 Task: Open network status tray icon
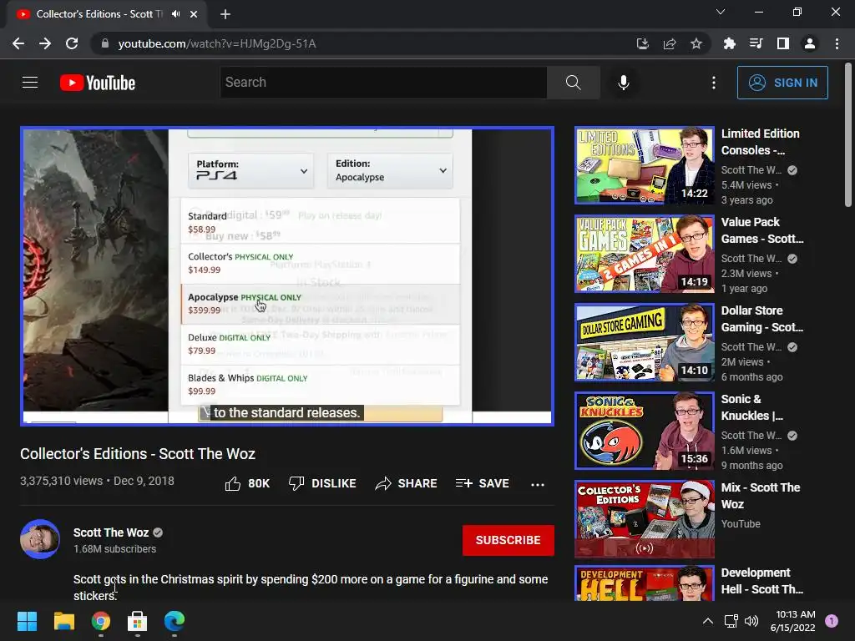click(x=731, y=621)
